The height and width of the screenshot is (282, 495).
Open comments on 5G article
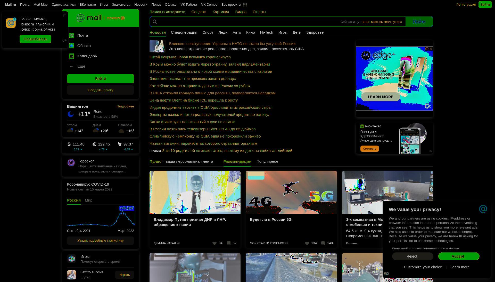(323, 243)
